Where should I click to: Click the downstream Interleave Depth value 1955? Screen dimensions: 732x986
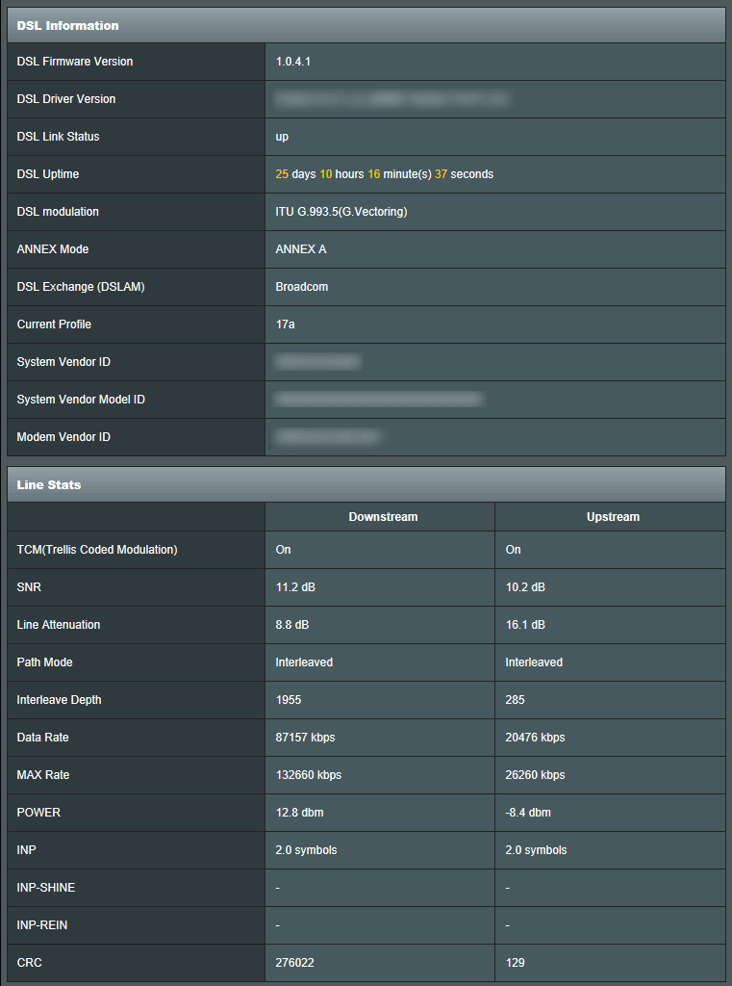click(289, 700)
